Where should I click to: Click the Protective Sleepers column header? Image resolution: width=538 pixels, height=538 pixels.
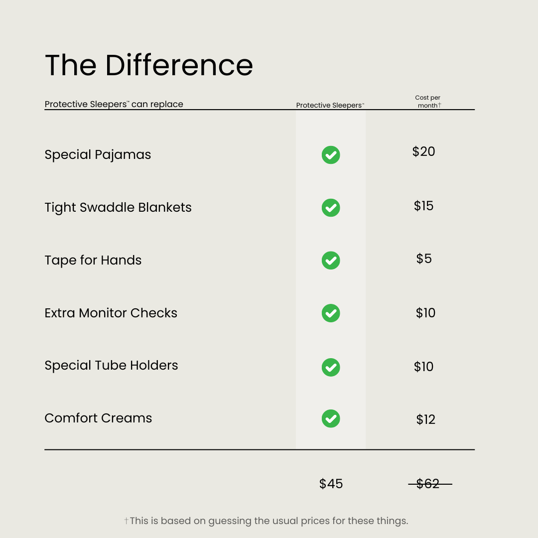pyautogui.click(x=330, y=105)
